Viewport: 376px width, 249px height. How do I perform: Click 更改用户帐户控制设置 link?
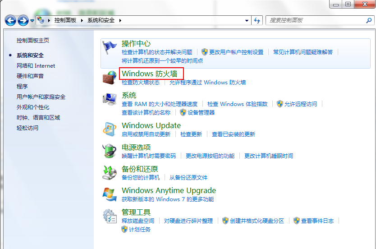[236, 52]
